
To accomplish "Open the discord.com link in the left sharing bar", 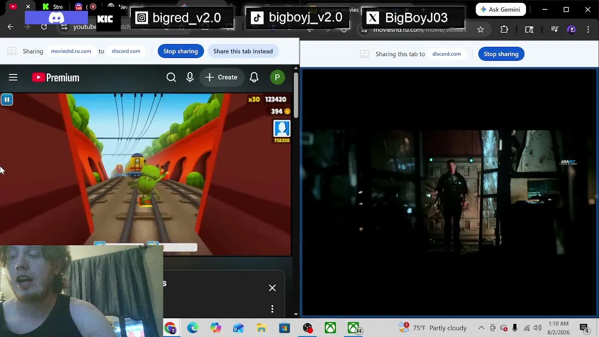I will pyautogui.click(x=126, y=51).
